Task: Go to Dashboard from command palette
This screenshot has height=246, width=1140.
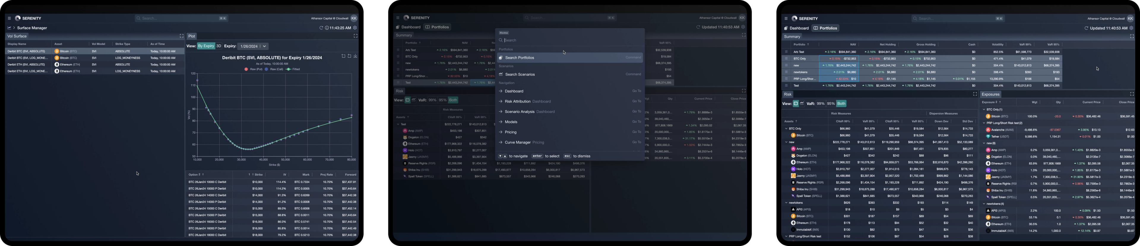Action: [570, 91]
